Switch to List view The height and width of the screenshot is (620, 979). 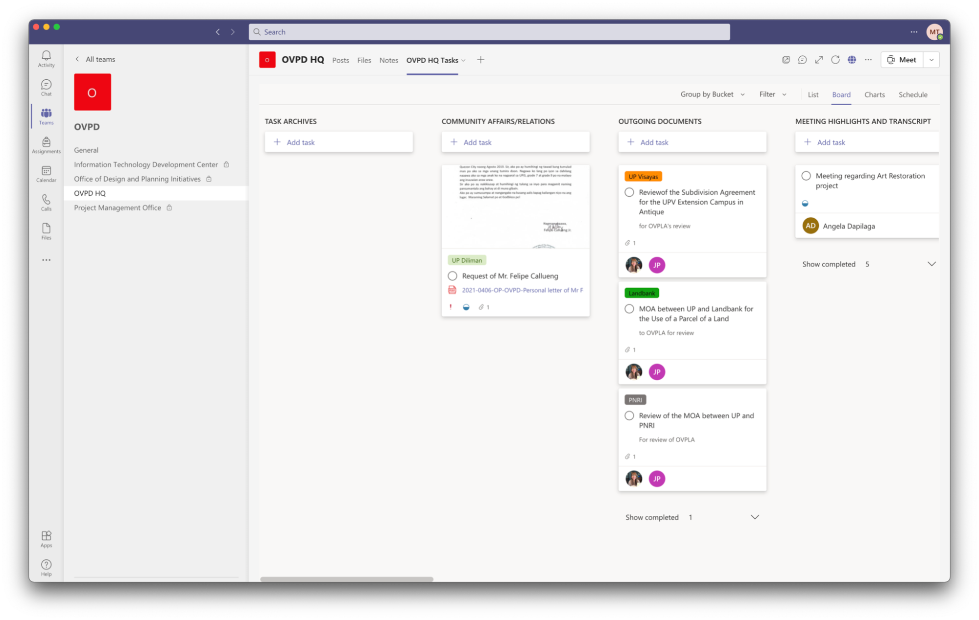click(x=813, y=94)
